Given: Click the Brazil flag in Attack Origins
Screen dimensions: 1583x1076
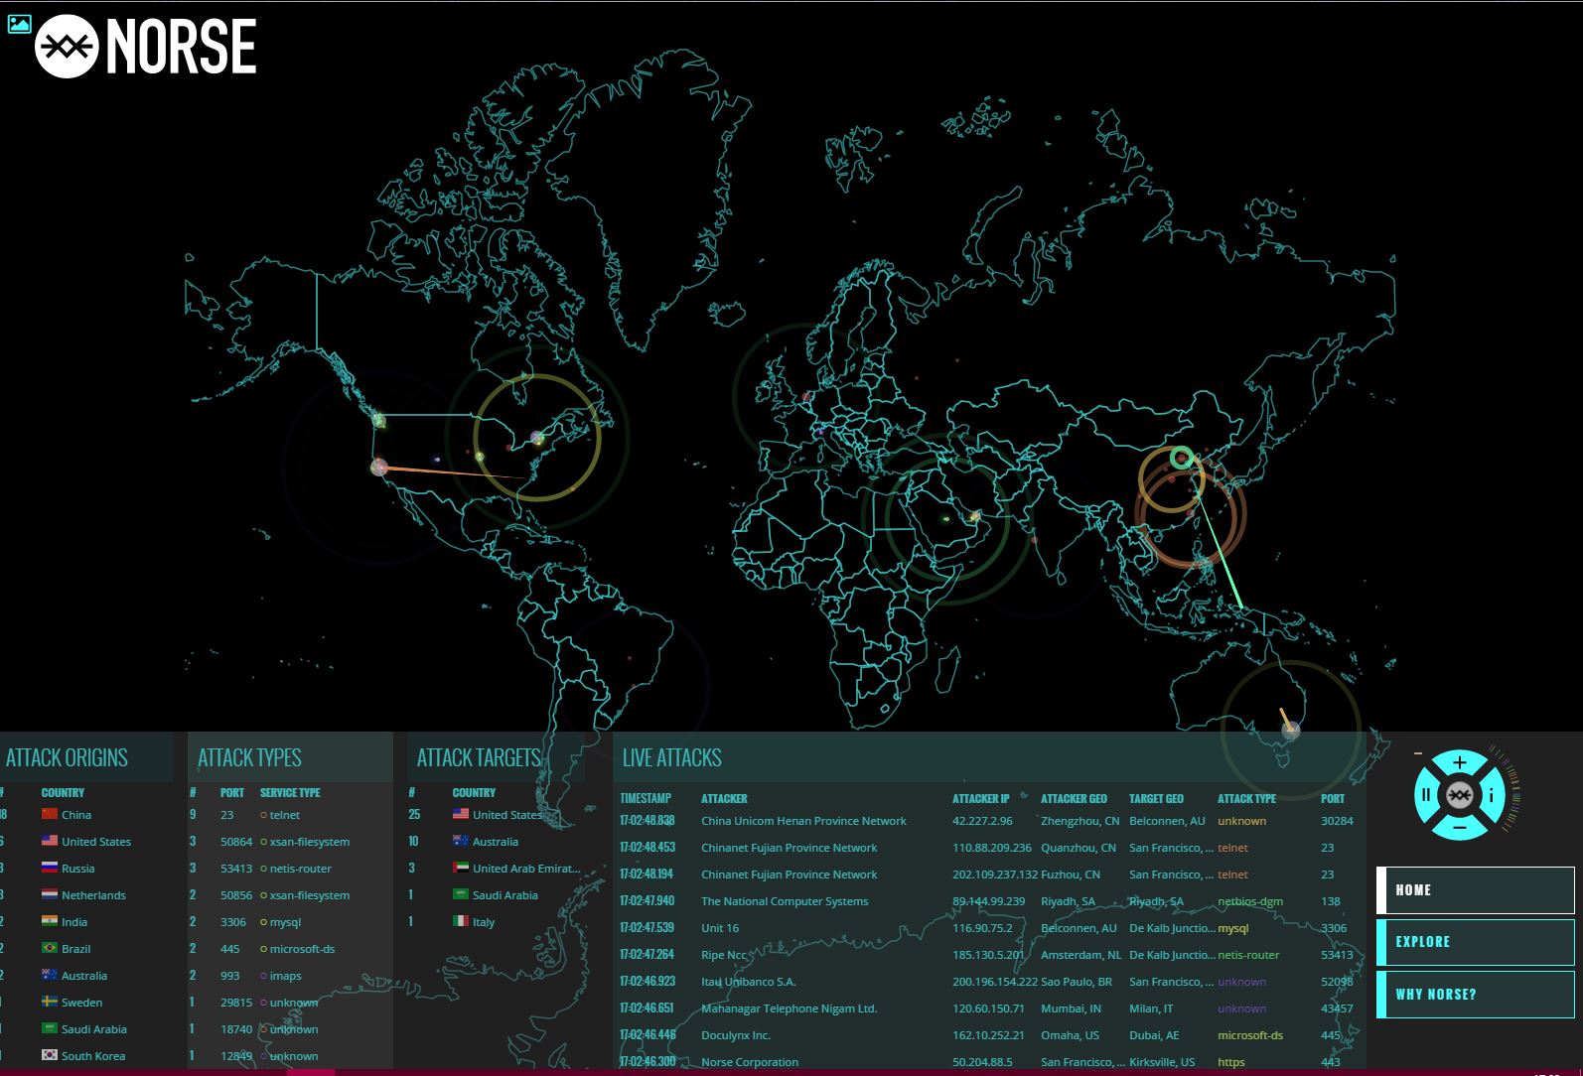Looking at the screenshot, I should click(x=50, y=948).
